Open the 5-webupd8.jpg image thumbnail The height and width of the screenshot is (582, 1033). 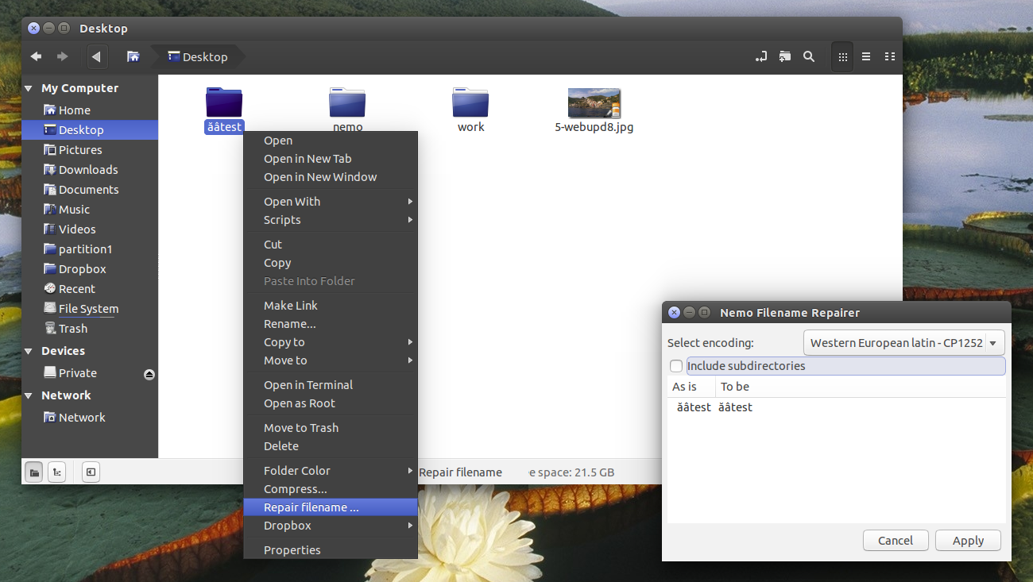coord(594,103)
